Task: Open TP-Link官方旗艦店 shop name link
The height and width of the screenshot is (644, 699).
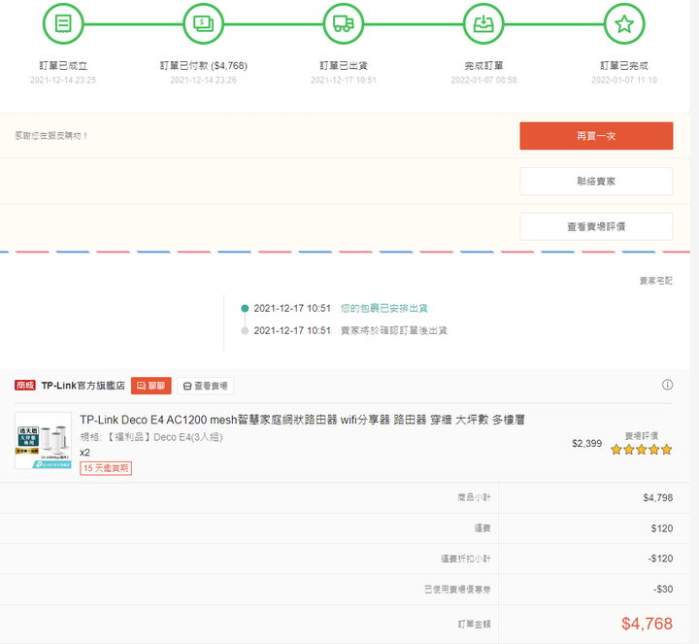Action: pyautogui.click(x=83, y=386)
